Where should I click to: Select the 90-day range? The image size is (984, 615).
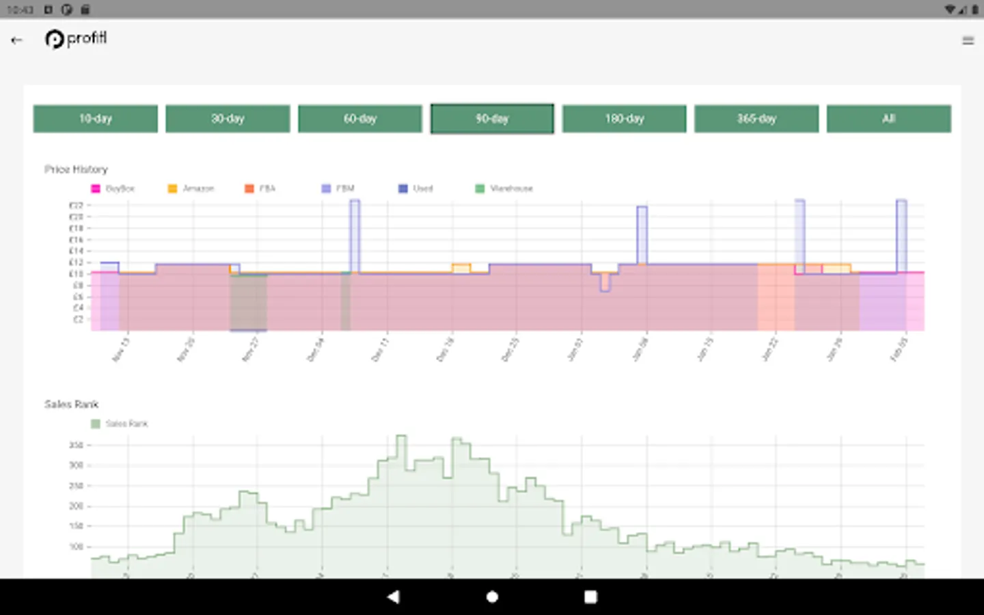(x=492, y=118)
